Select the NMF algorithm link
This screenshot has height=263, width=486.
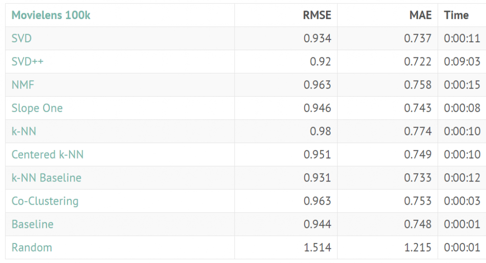[23, 85]
